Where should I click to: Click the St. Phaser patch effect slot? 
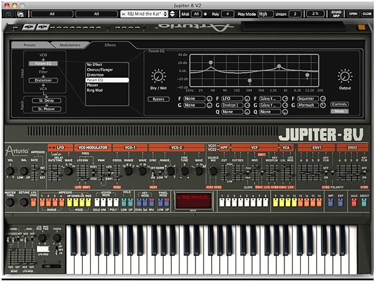(46, 109)
